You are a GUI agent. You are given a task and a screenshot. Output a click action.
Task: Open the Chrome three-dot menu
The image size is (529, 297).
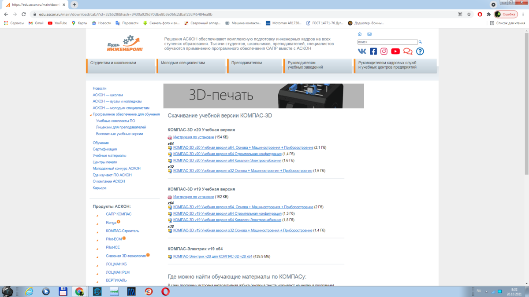(x=524, y=14)
